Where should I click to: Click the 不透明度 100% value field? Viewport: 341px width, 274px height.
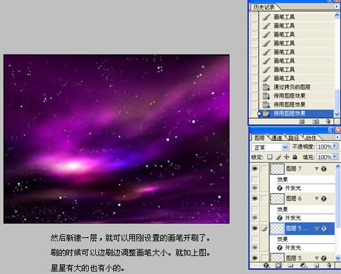point(324,147)
